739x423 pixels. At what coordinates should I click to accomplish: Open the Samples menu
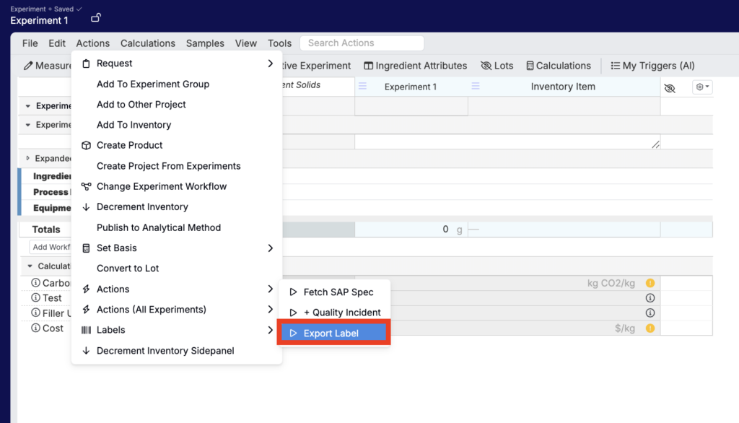205,43
